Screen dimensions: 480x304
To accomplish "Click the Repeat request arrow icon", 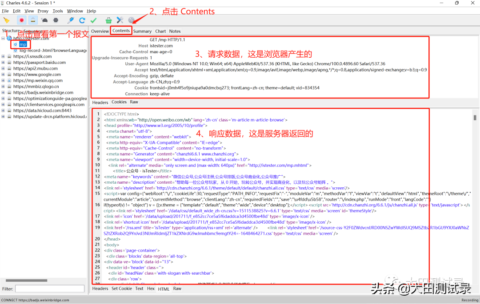I will coord(82,20).
